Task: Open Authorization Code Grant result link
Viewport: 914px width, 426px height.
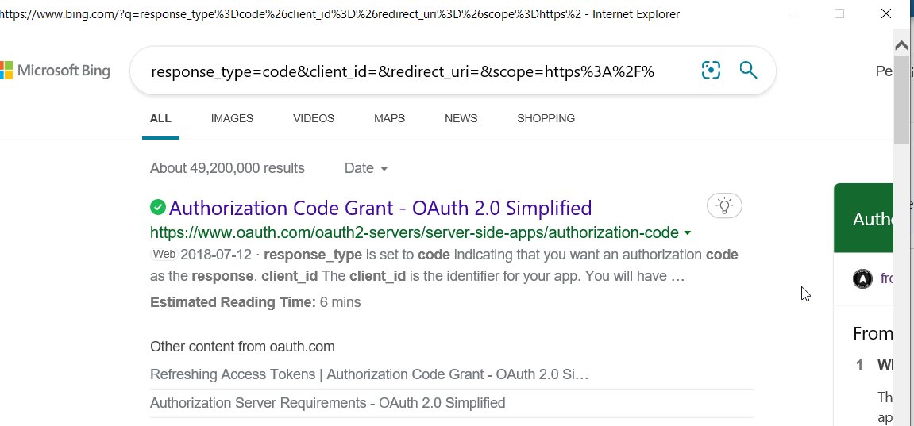Action: [380, 208]
